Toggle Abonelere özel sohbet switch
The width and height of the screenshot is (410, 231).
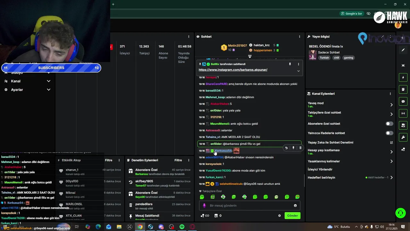[x=389, y=124]
